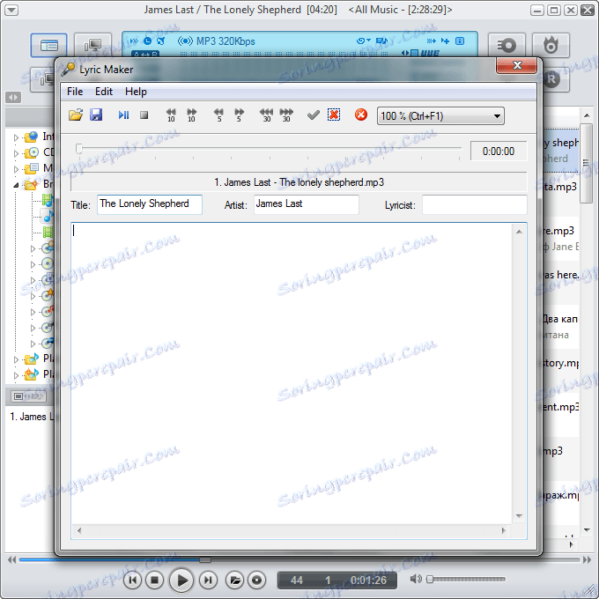Expand the third tree node starting with M
The image size is (599, 599).
click(x=16, y=169)
